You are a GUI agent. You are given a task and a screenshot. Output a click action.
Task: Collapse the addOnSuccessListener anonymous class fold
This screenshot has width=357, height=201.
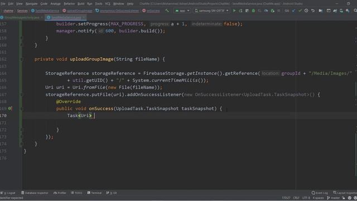21,94
